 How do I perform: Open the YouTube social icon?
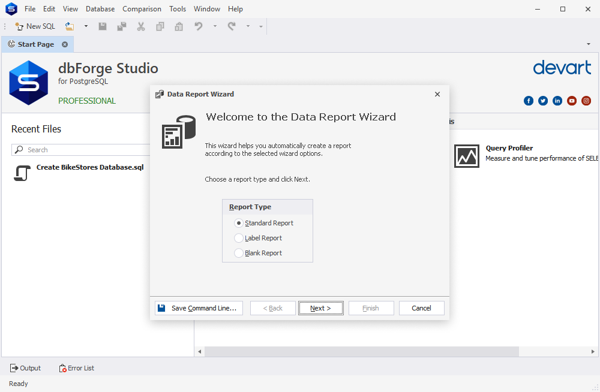[x=572, y=101]
